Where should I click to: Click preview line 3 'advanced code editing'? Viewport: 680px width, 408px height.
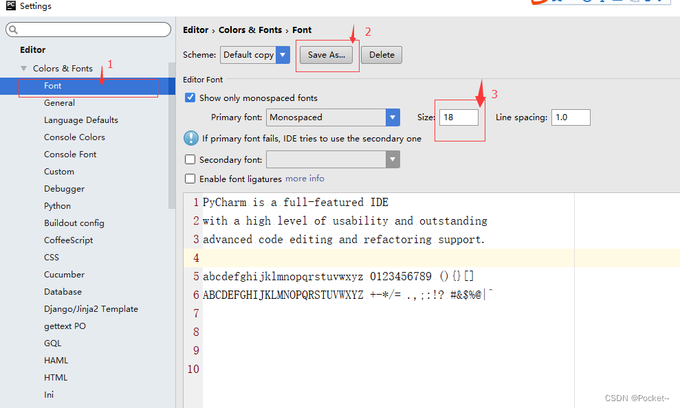pyautogui.click(x=344, y=240)
